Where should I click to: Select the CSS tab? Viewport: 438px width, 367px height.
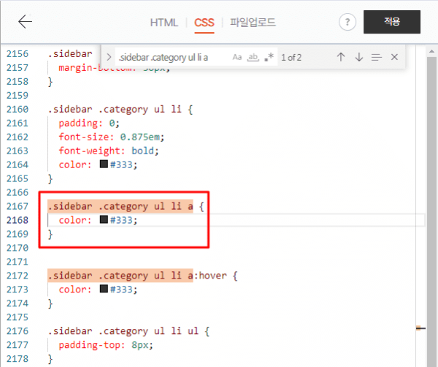pos(204,23)
